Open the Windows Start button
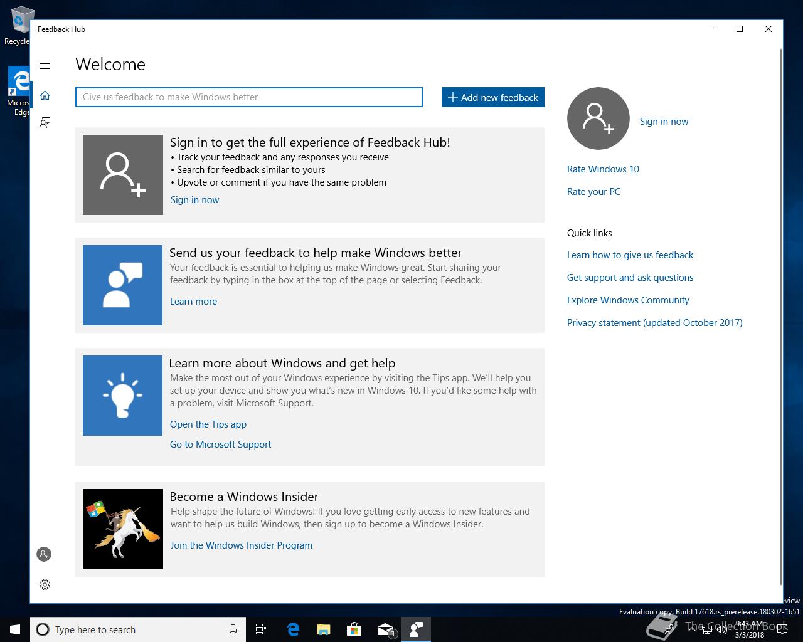This screenshot has height=642, width=803. click(15, 629)
